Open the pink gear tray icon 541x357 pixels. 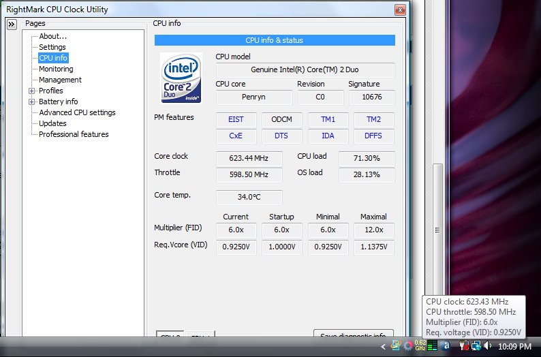click(408, 345)
